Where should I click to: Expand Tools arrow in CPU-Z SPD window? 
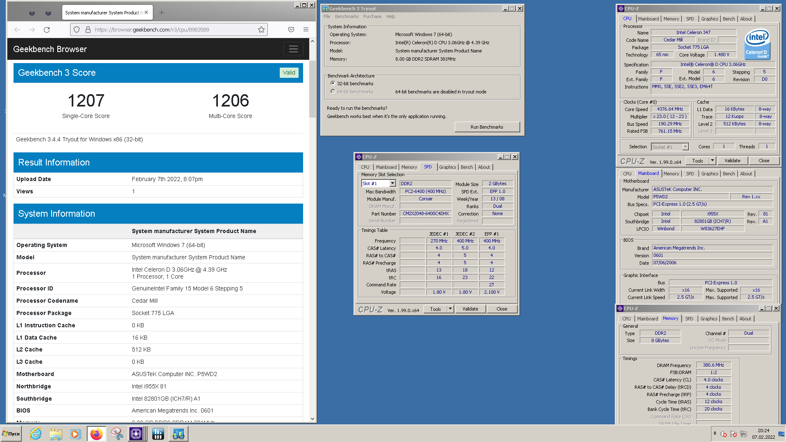point(450,309)
